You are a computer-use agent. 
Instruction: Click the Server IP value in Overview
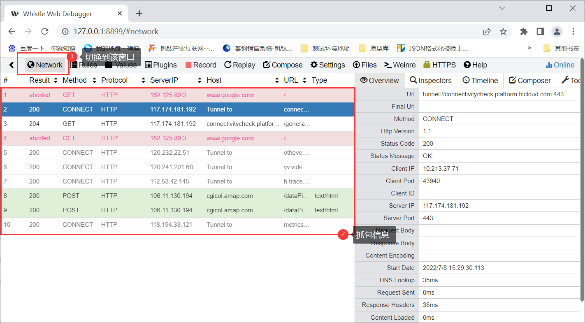(446, 206)
